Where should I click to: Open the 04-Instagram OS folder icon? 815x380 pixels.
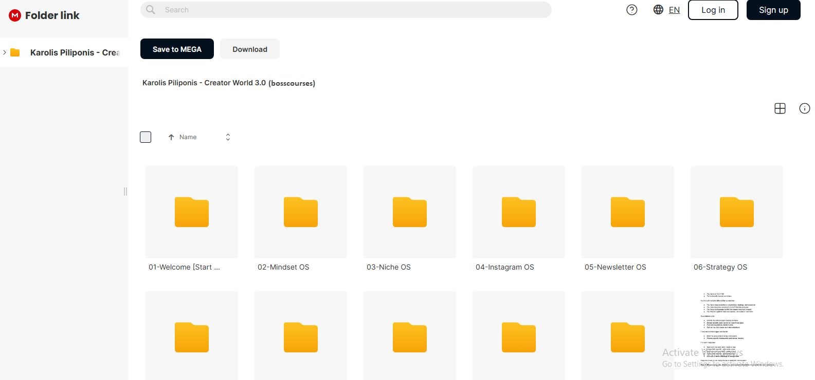pyautogui.click(x=518, y=212)
